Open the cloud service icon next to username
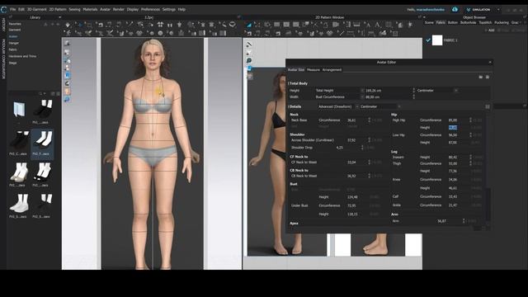This screenshot has height=297, width=528. tap(455, 9)
